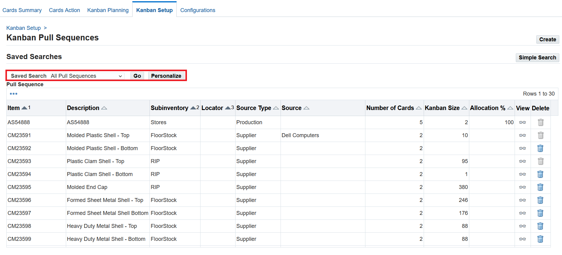The image size is (562, 255).
Task: Click the Create button
Action: [x=547, y=39]
